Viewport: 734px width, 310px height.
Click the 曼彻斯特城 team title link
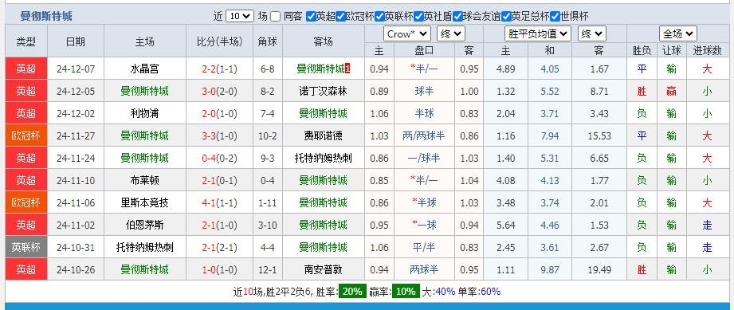click(46, 17)
